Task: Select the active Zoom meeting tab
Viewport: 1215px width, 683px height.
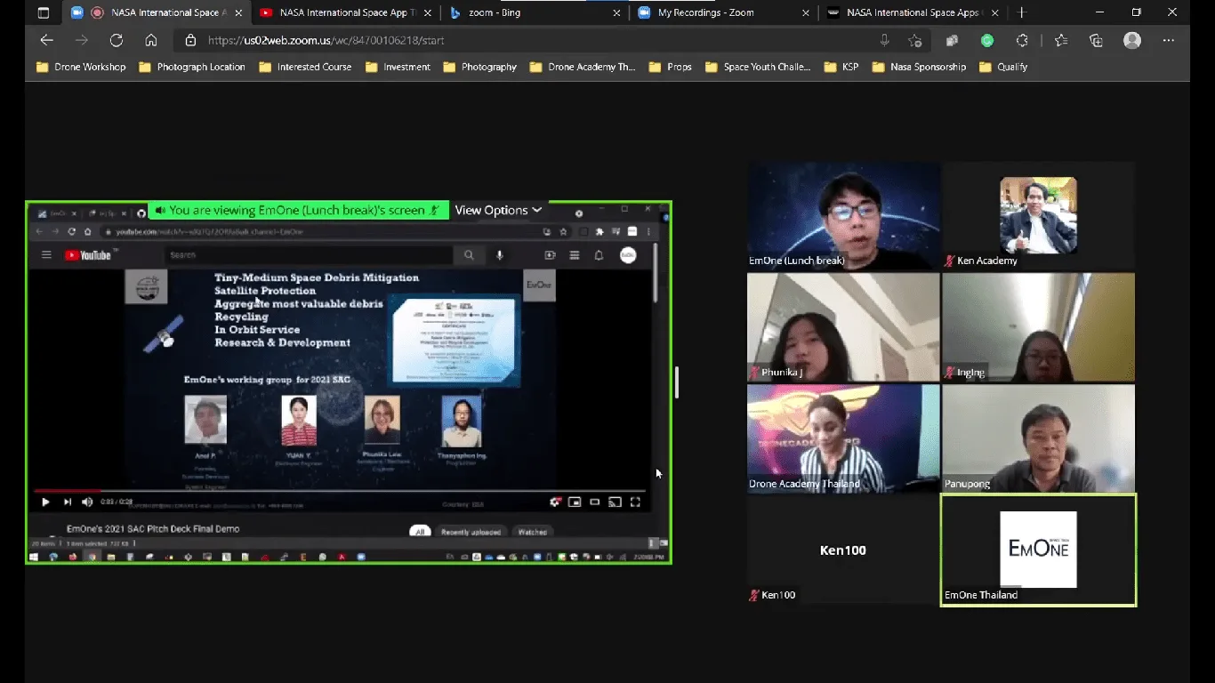Action: point(156,13)
